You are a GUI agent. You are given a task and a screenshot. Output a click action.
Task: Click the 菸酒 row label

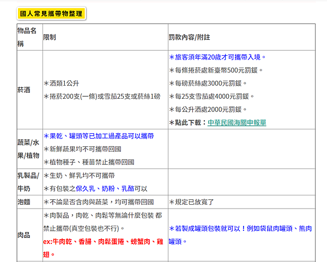tap(24, 90)
